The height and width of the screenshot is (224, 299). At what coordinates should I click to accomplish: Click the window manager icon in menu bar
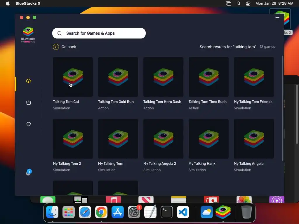(228, 3)
